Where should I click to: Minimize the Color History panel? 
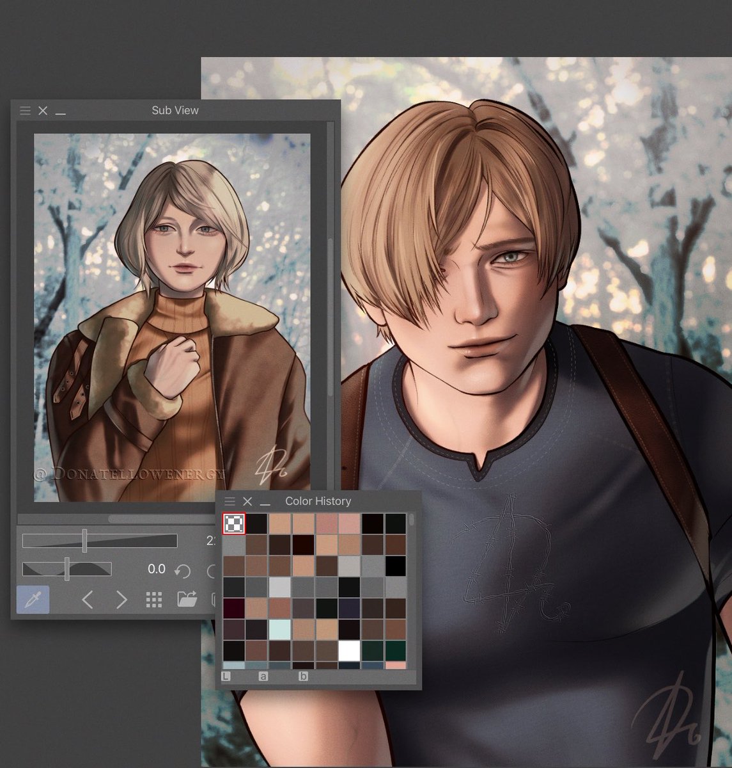[x=265, y=504]
